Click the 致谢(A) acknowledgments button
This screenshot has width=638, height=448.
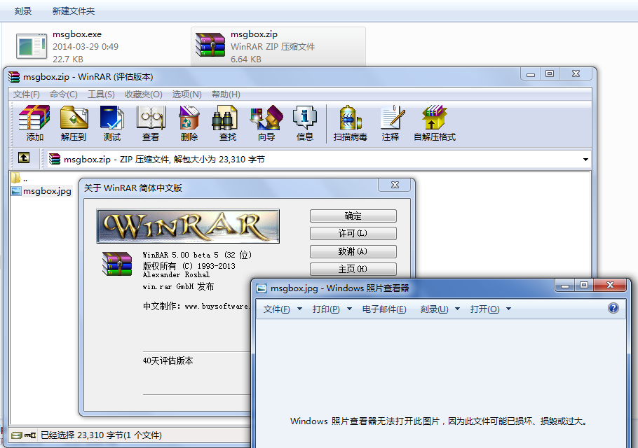353,251
